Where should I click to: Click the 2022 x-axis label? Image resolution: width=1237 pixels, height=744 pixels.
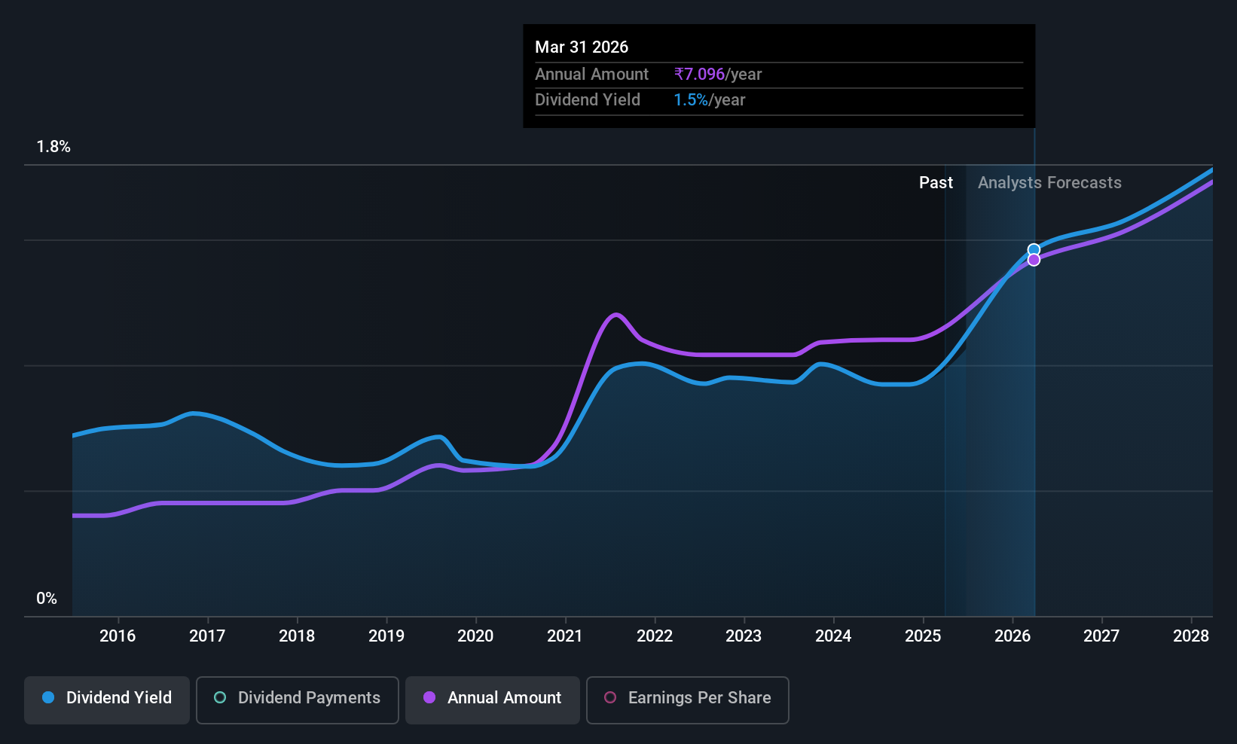[x=655, y=636]
